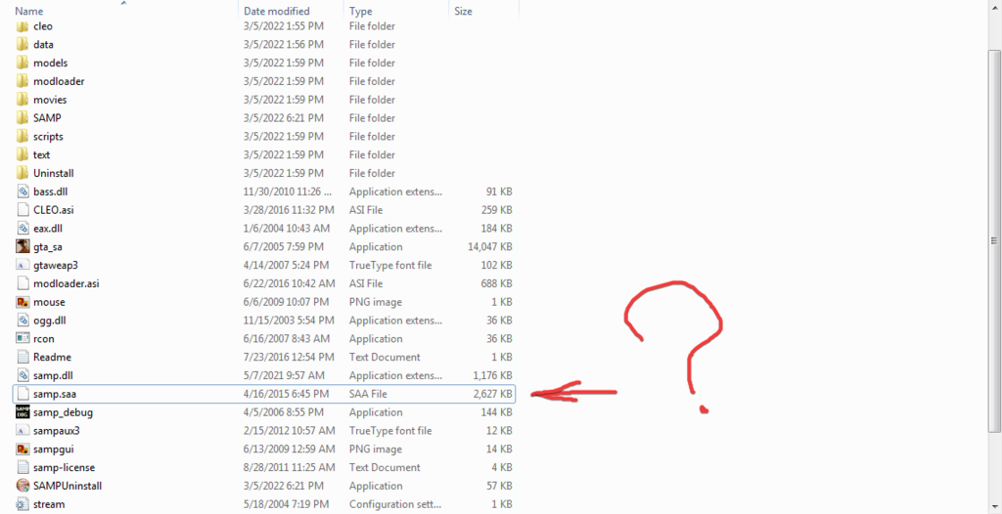This screenshot has height=514, width=1002.
Task: Click the '259 KB' size value
Action: tap(496, 210)
